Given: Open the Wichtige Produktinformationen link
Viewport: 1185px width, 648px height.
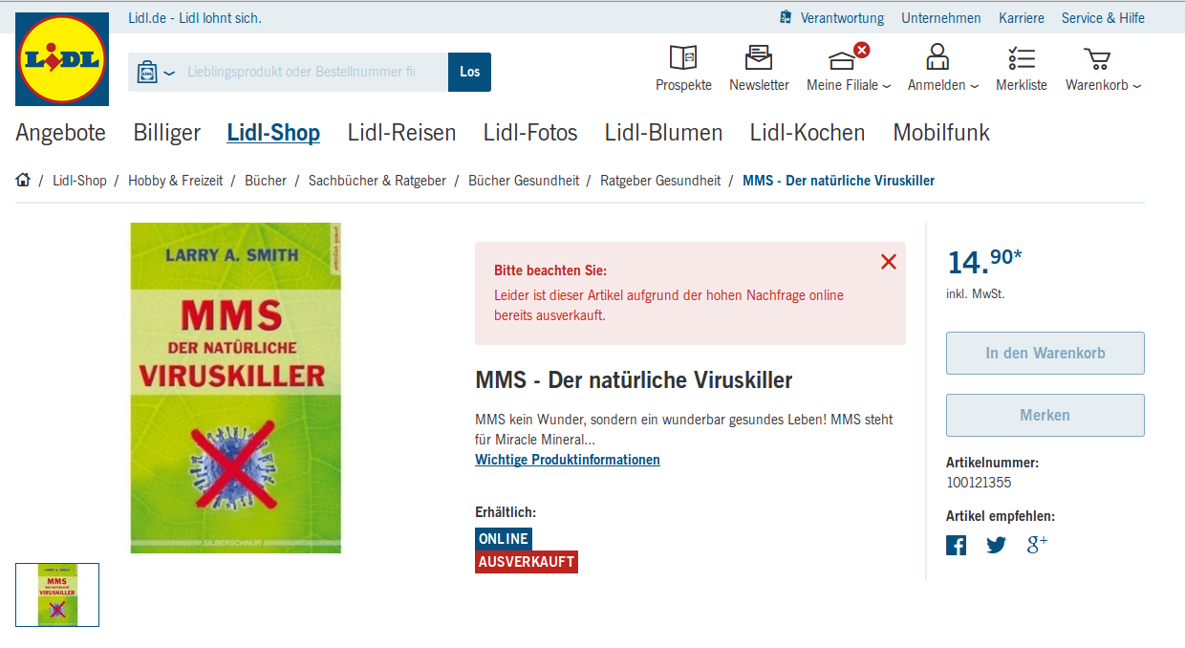Looking at the screenshot, I should coord(568,460).
